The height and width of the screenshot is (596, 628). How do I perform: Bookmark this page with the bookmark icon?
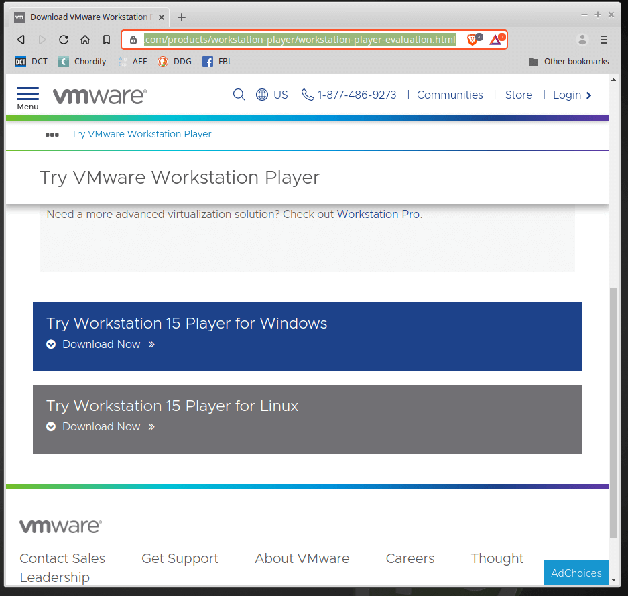pyautogui.click(x=107, y=40)
